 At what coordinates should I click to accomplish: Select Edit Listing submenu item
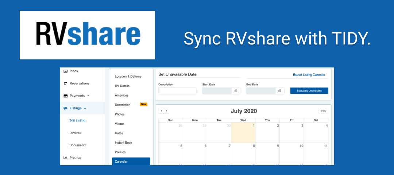77,121
